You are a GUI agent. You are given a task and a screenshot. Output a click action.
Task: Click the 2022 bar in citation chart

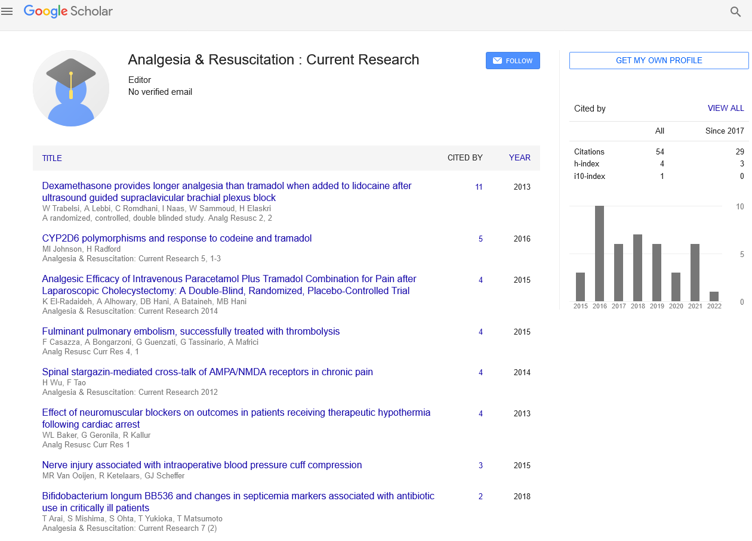click(x=714, y=296)
